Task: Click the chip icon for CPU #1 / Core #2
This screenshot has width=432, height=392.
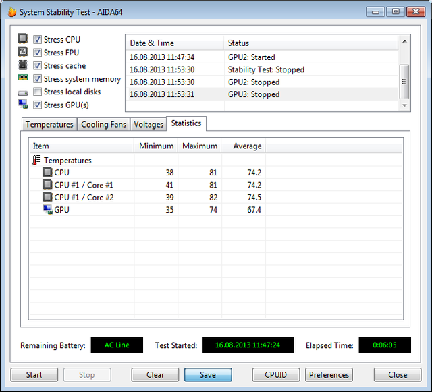Action: click(x=47, y=197)
